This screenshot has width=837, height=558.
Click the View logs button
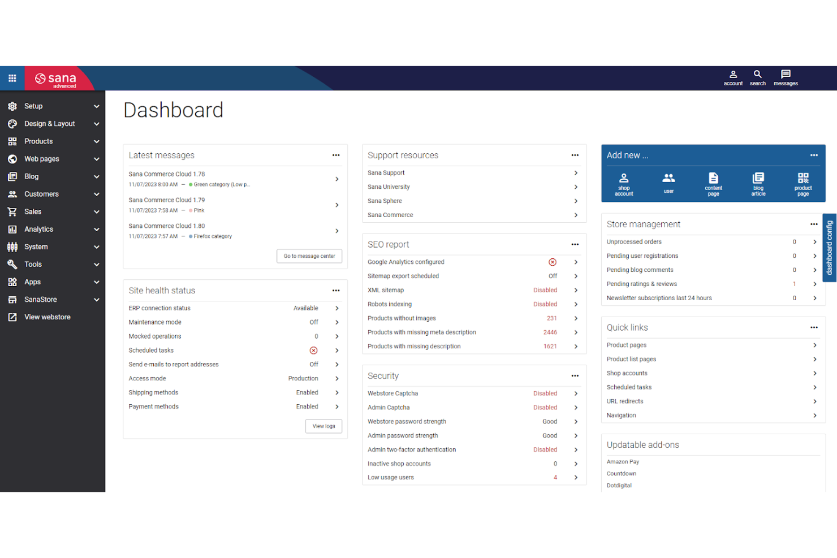coord(323,426)
